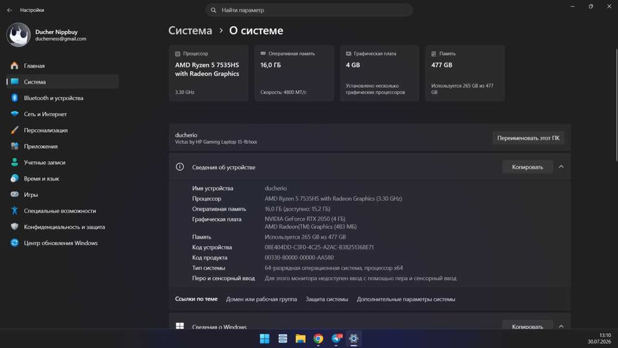The height and width of the screenshot is (348, 618).
Task: Click the Специальные возможности accessibility icon
Action: [15, 210]
